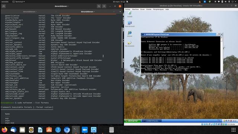Click the cmd.exe scrollbar down arrow
This screenshot has height=134, width=238.
coord(222,73)
